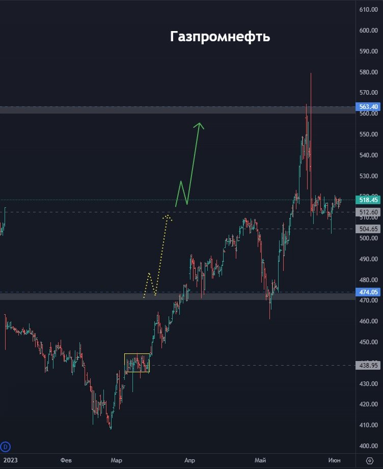Click the 610.00 price scale value
Screen dimensions: 383x469
(x=369, y=10)
